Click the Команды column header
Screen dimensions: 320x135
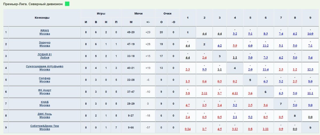[x=42, y=18]
